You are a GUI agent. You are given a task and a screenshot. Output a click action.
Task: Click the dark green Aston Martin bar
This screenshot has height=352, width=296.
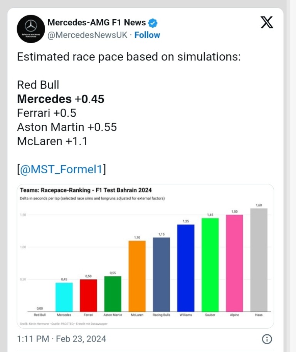pos(113,294)
